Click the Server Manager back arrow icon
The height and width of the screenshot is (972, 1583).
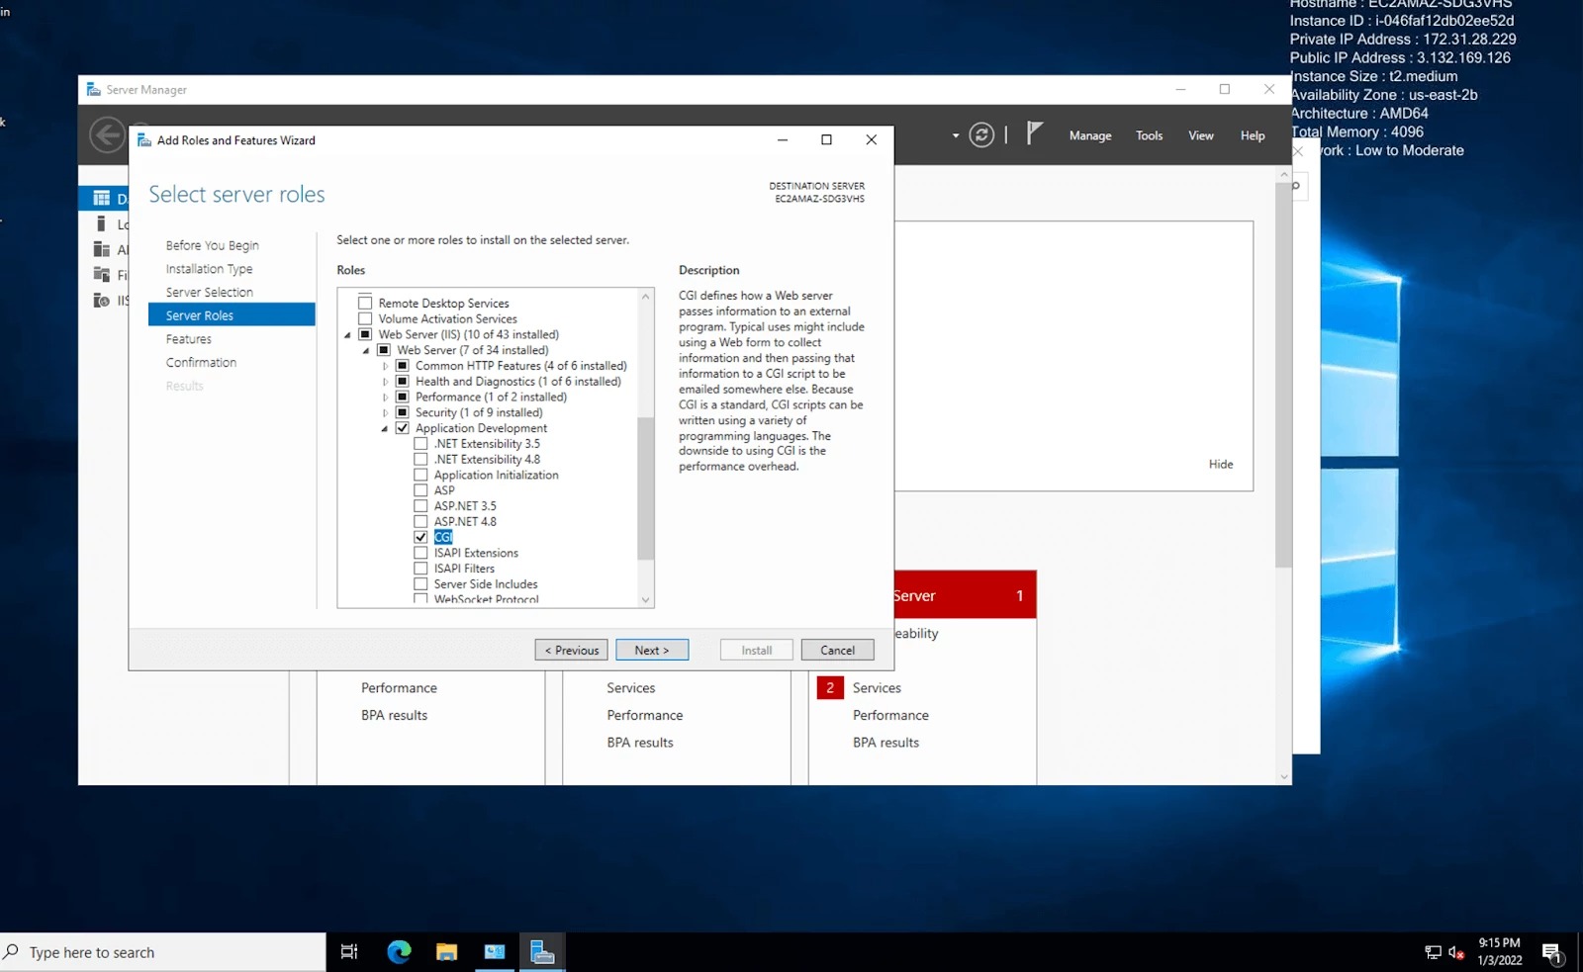107,134
